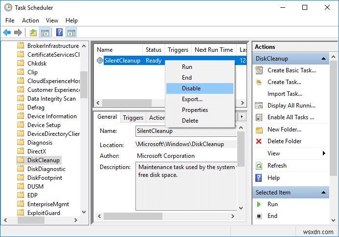
Task: Click the Enable All Tasks History icon
Action: tap(259, 117)
